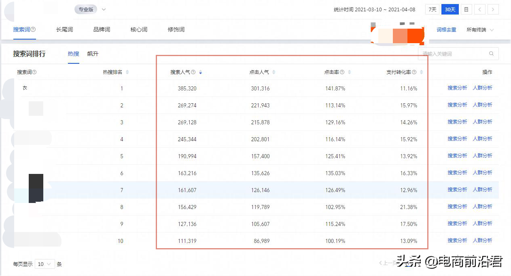Enable 词根去重 deduplication
The height and width of the screenshot is (276, 511).
click(446, 29)
